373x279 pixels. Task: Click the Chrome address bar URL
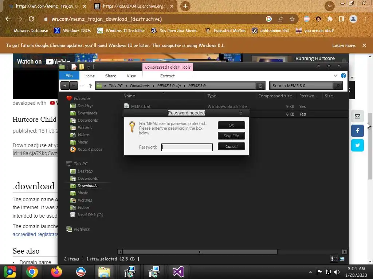click(x=107, y=19)
